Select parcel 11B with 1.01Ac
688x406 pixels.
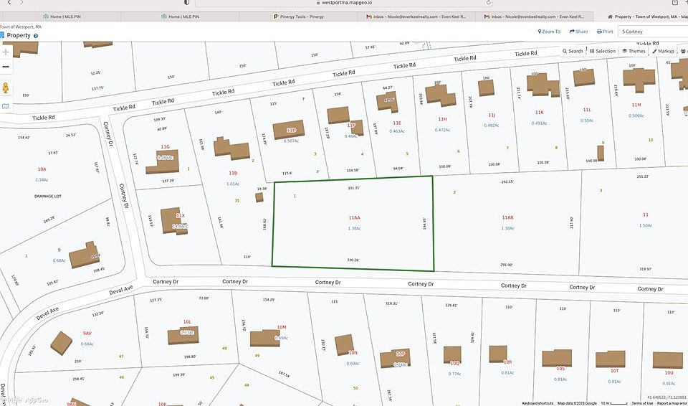tap(233, 173)
